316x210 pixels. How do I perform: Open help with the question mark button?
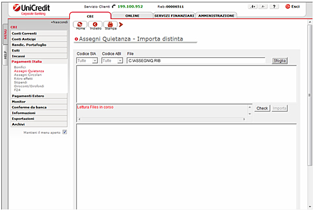274,7
